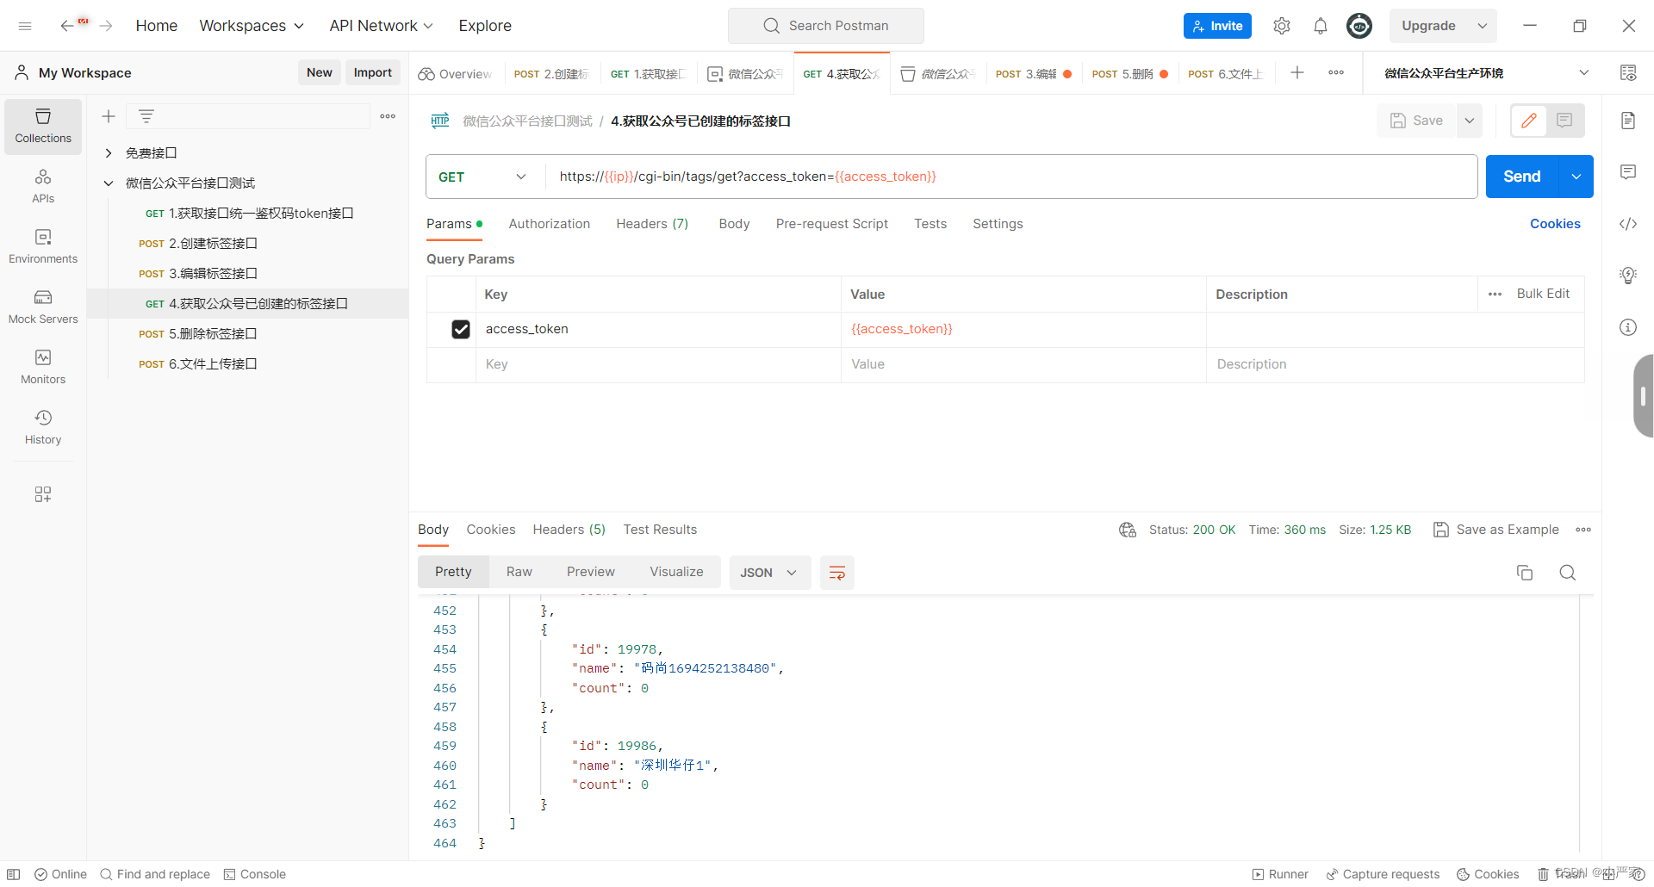
Task: Open the user avatar menu
Action: (x=1359, y=26)
